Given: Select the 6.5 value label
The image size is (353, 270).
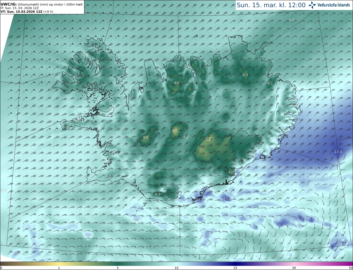Looking at the screenshot, I should 92,122.
